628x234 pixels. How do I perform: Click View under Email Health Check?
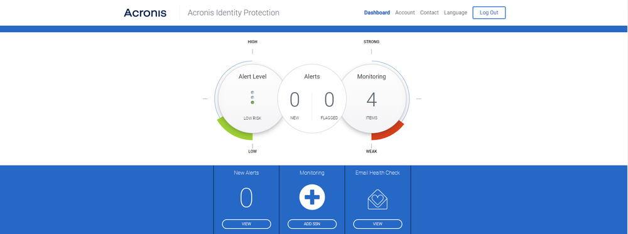(377, 224)
